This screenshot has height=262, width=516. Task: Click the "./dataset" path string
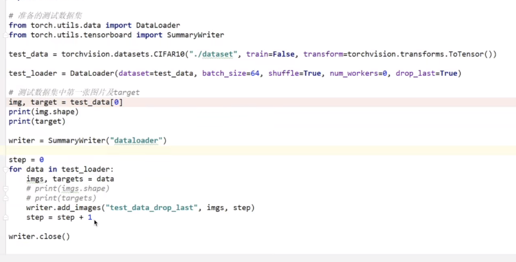tap(213, 54)
